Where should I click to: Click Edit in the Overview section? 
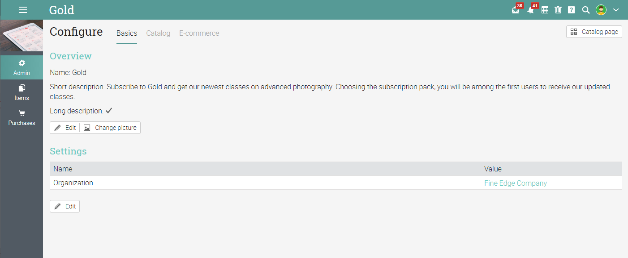(x=65, y=128)
